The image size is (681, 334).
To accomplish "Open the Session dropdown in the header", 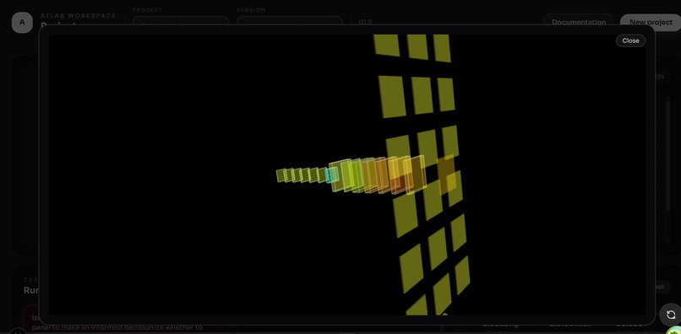I will click(x=289, y=20).
